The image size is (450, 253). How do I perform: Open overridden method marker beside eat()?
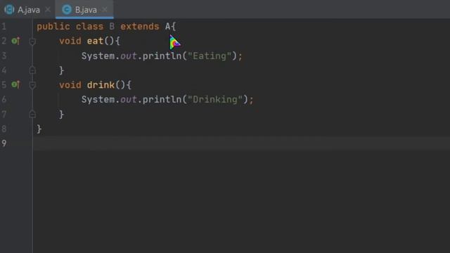pos(15,41)
